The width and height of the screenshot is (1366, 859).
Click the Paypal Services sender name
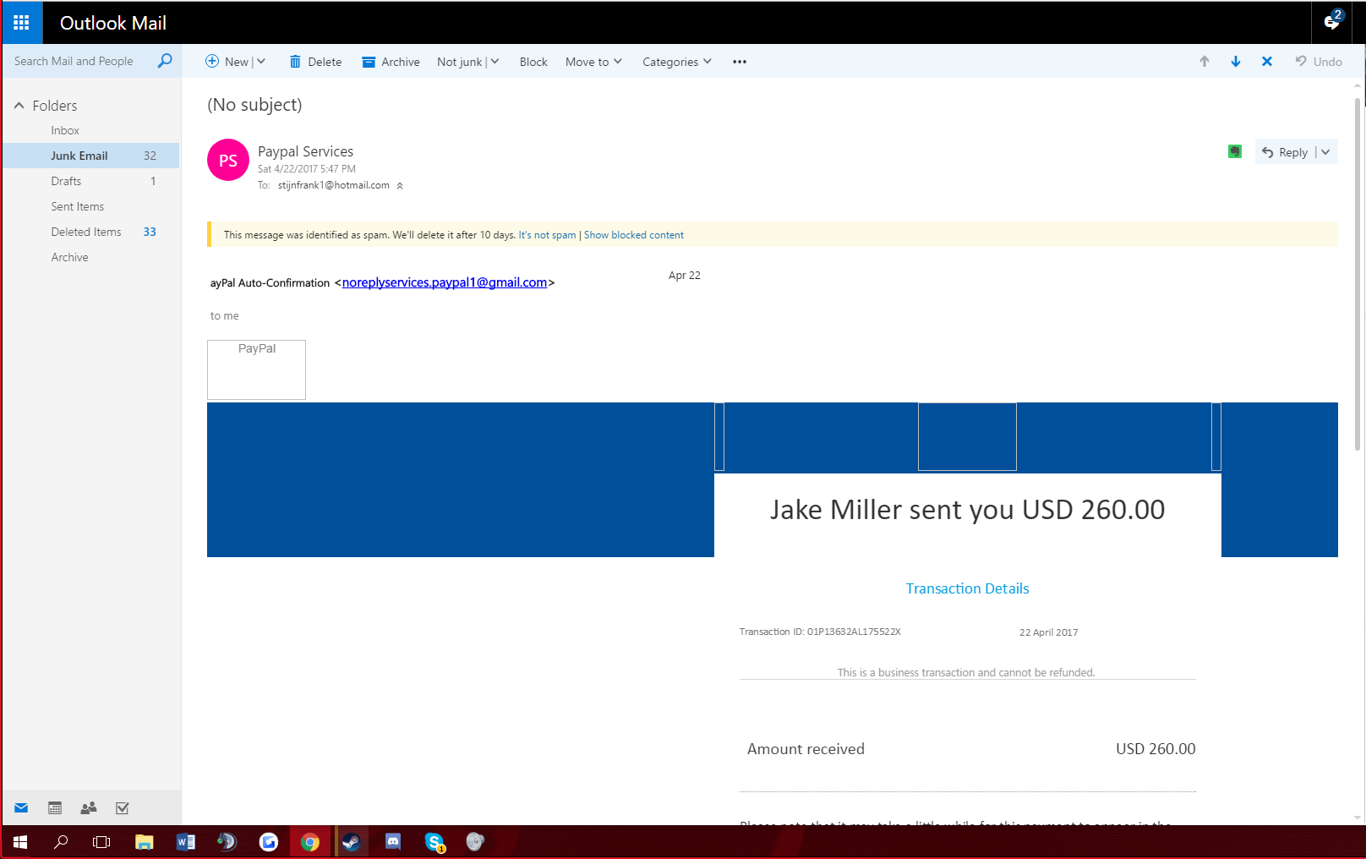(305, 151)
